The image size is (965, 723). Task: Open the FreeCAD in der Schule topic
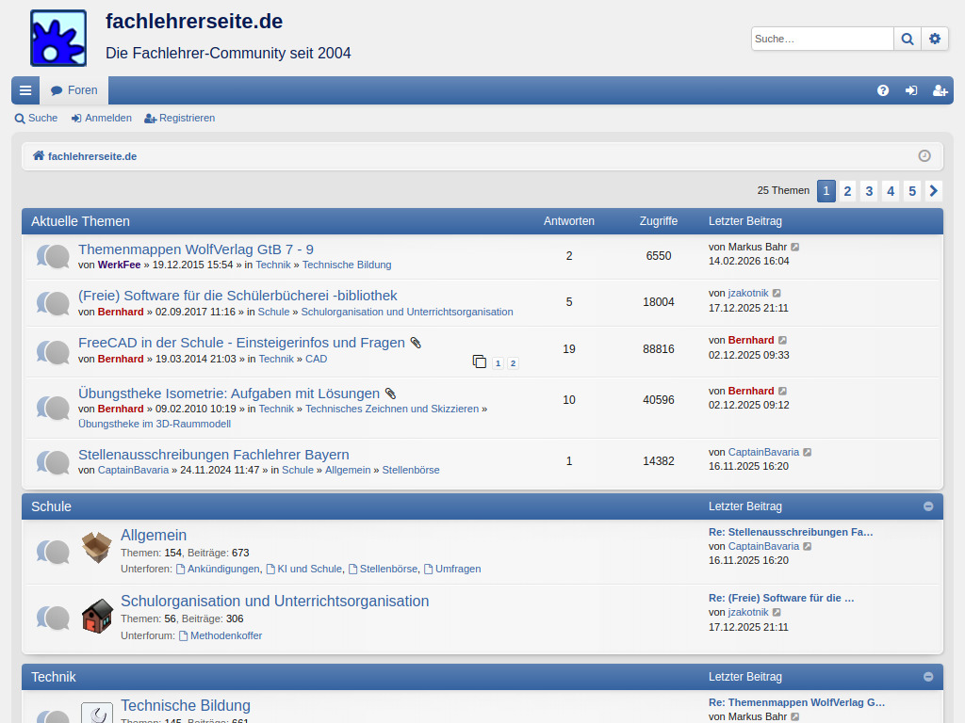(x=238, y=343)
